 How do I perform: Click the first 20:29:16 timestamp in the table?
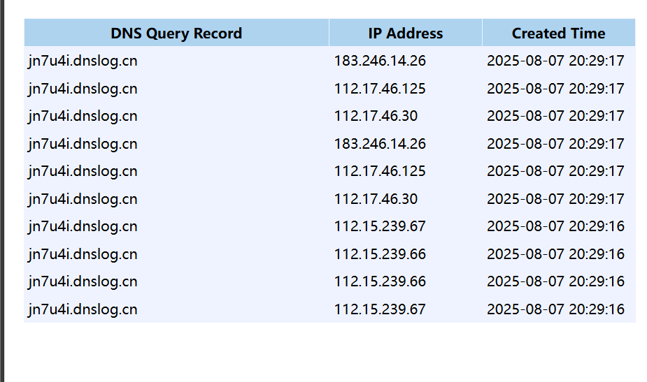click(555, 226)
